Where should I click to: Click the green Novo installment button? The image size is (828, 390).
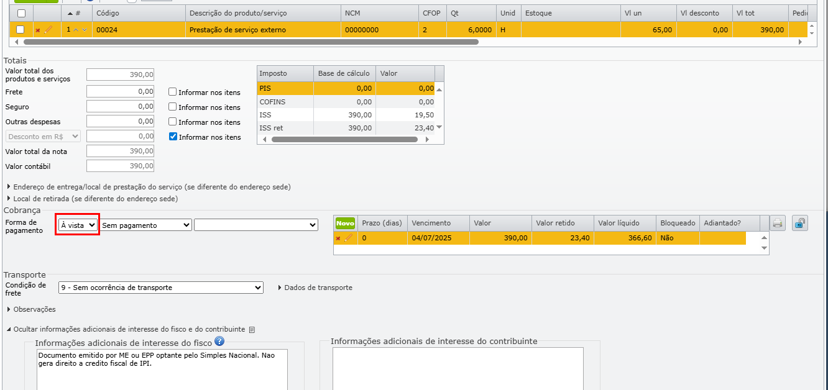[345, 223]
